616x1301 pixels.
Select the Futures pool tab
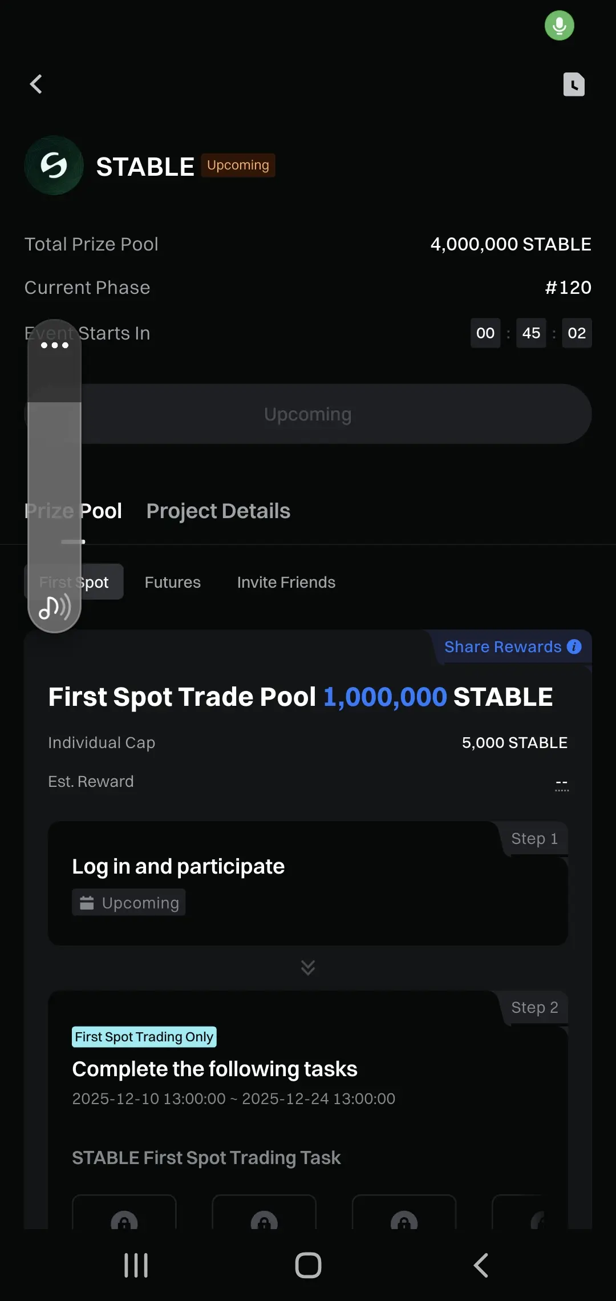point(172,582)
